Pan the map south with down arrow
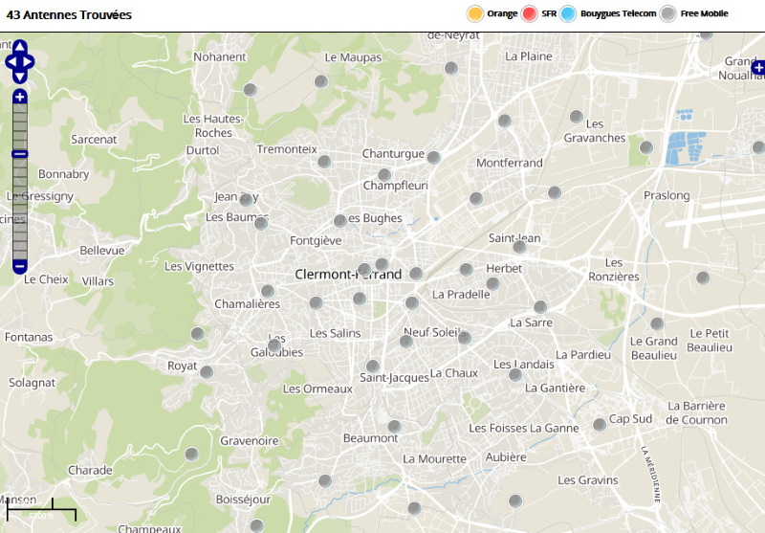 click(20, 78)
